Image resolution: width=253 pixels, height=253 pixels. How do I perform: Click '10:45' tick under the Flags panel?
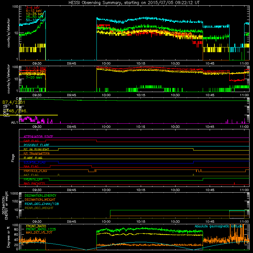pos(210,190)
